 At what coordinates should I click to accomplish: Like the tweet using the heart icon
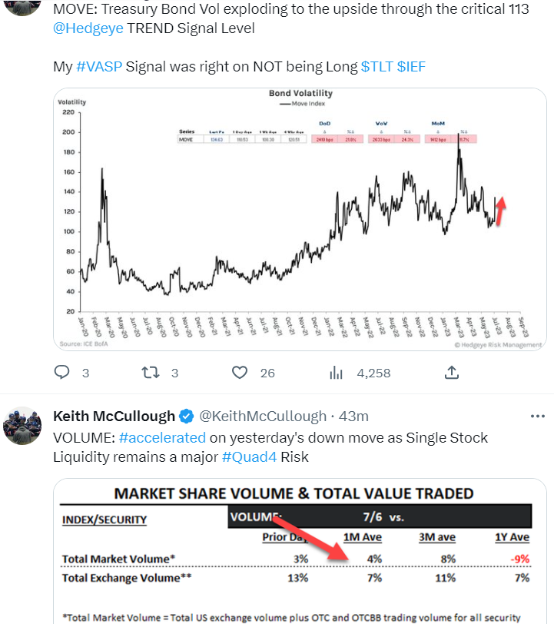[239, 372]
